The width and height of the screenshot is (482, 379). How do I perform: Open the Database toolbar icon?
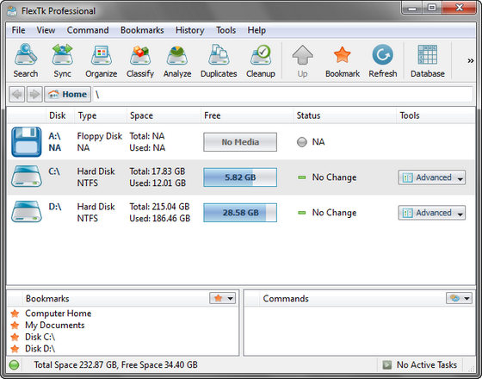pyautogui.click(x=428, y=60)
